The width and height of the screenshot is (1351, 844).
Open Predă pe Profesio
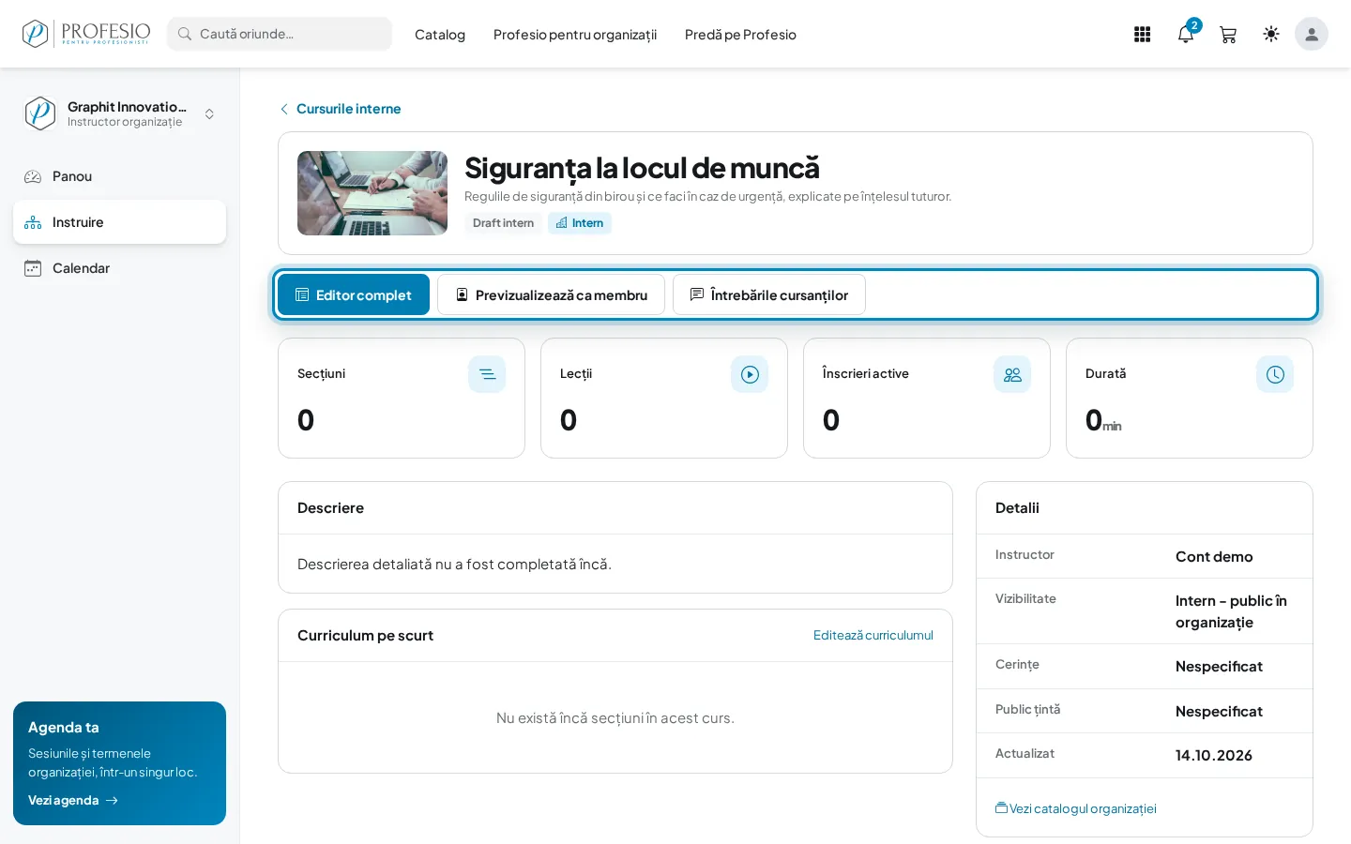point(740,35)
